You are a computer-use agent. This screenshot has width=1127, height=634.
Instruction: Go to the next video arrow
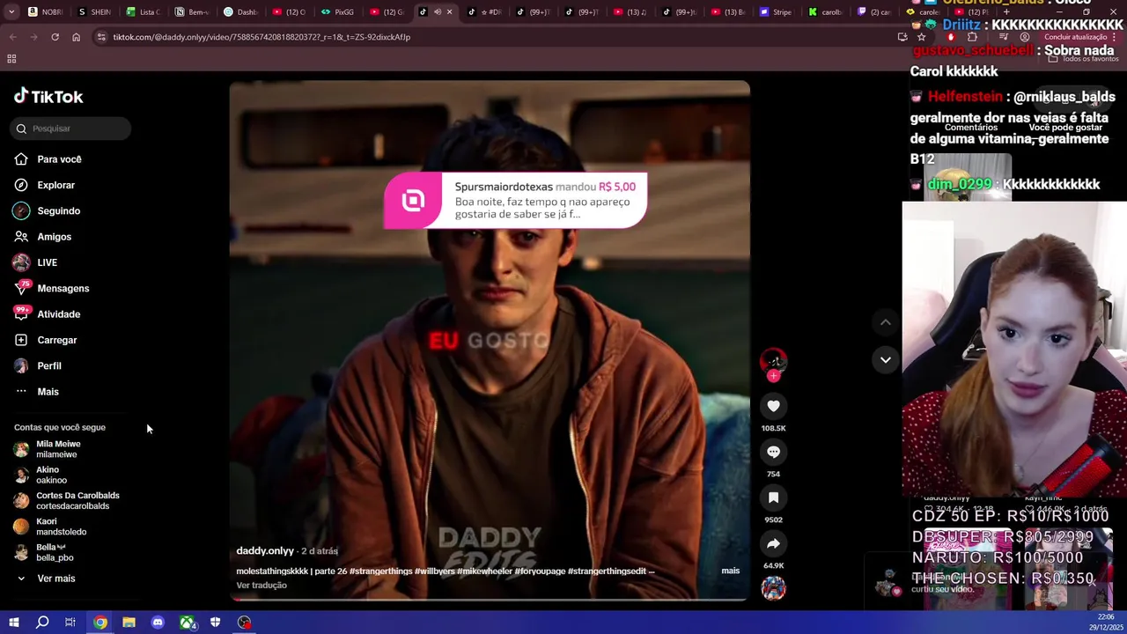point(886,359)
